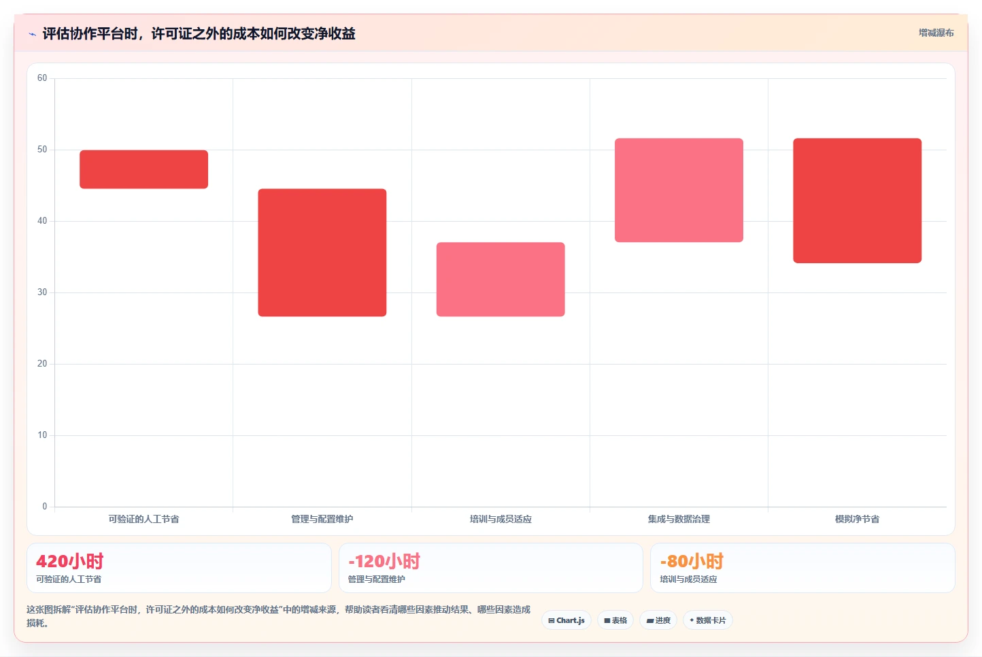Click the y-axis value 30
Viewport: 982px width, 657px height.
(x=42, y=292)
